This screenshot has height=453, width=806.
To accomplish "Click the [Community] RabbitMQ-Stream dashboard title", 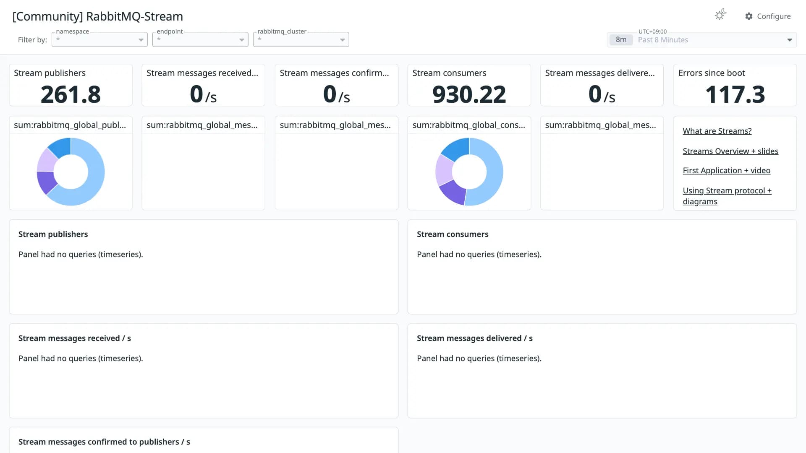I will click(x=98, y=16).
